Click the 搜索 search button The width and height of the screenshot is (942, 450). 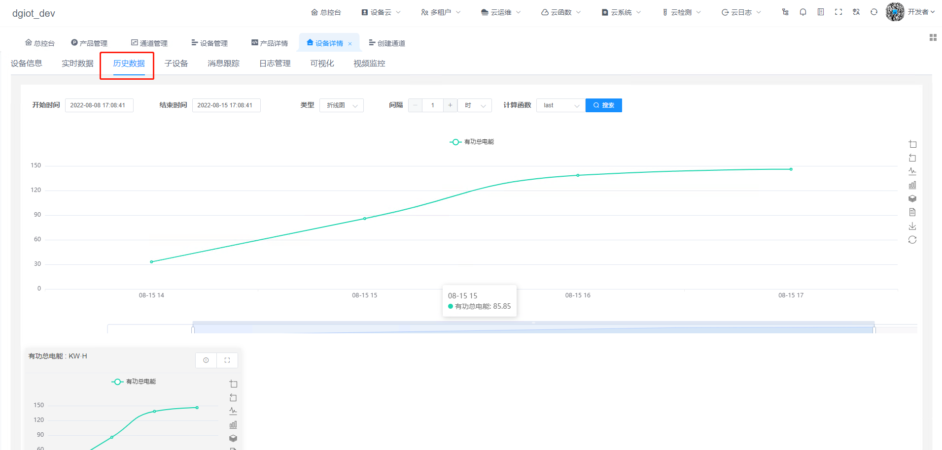tap(604, 105)
